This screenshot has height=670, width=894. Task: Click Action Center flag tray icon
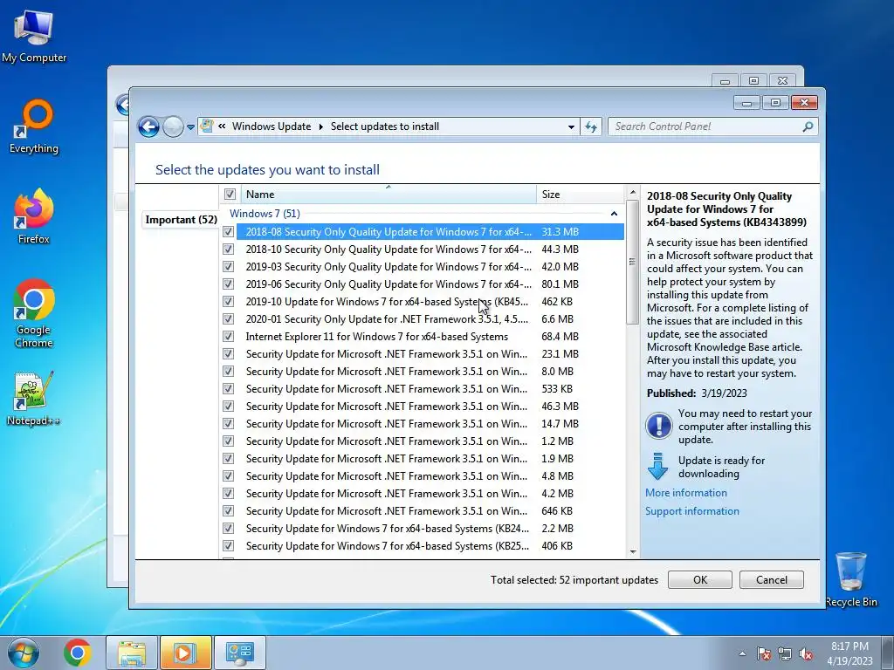[x=763, y=653]
